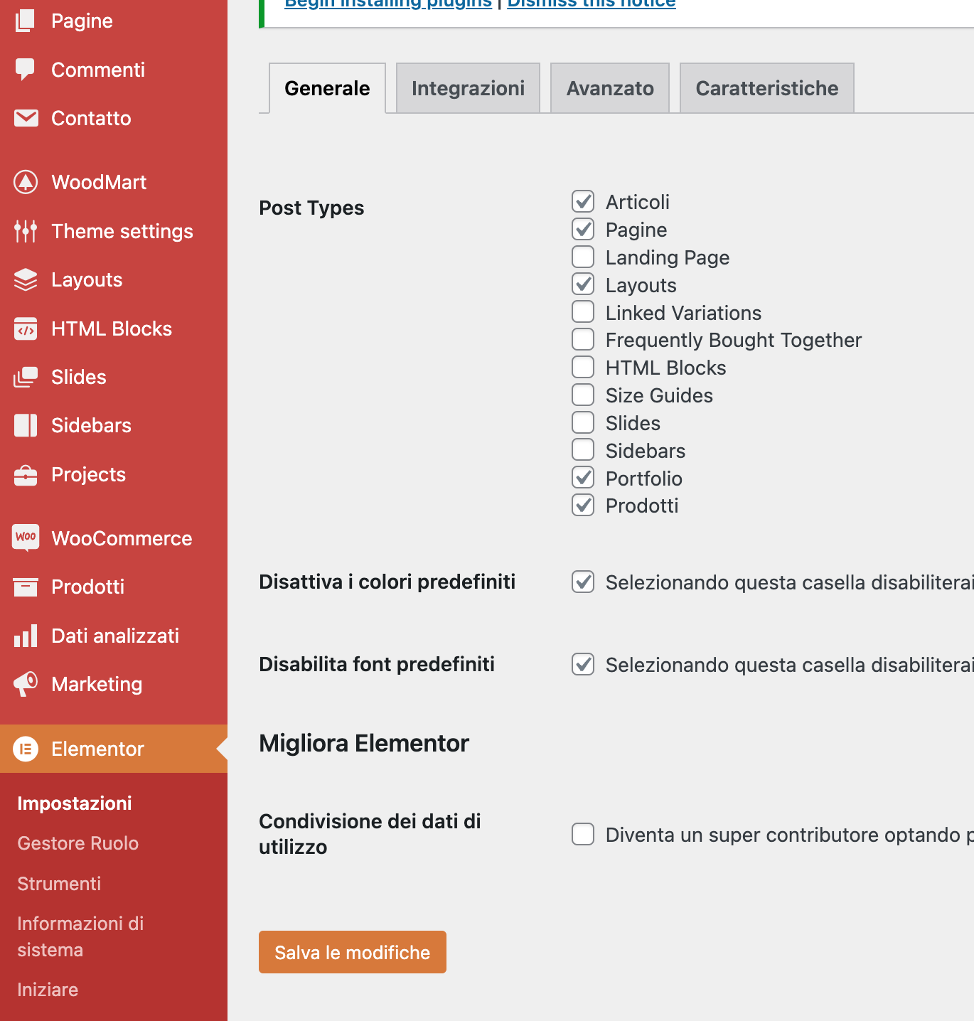This screenshot has width=974, height=1021.
Task: Uncheck the Layouts post type checkbox
Action: pyautogui.click(x=583, y=284)
